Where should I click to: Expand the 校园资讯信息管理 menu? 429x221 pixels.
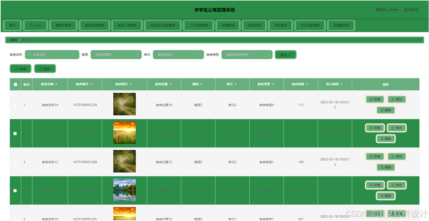163,25
